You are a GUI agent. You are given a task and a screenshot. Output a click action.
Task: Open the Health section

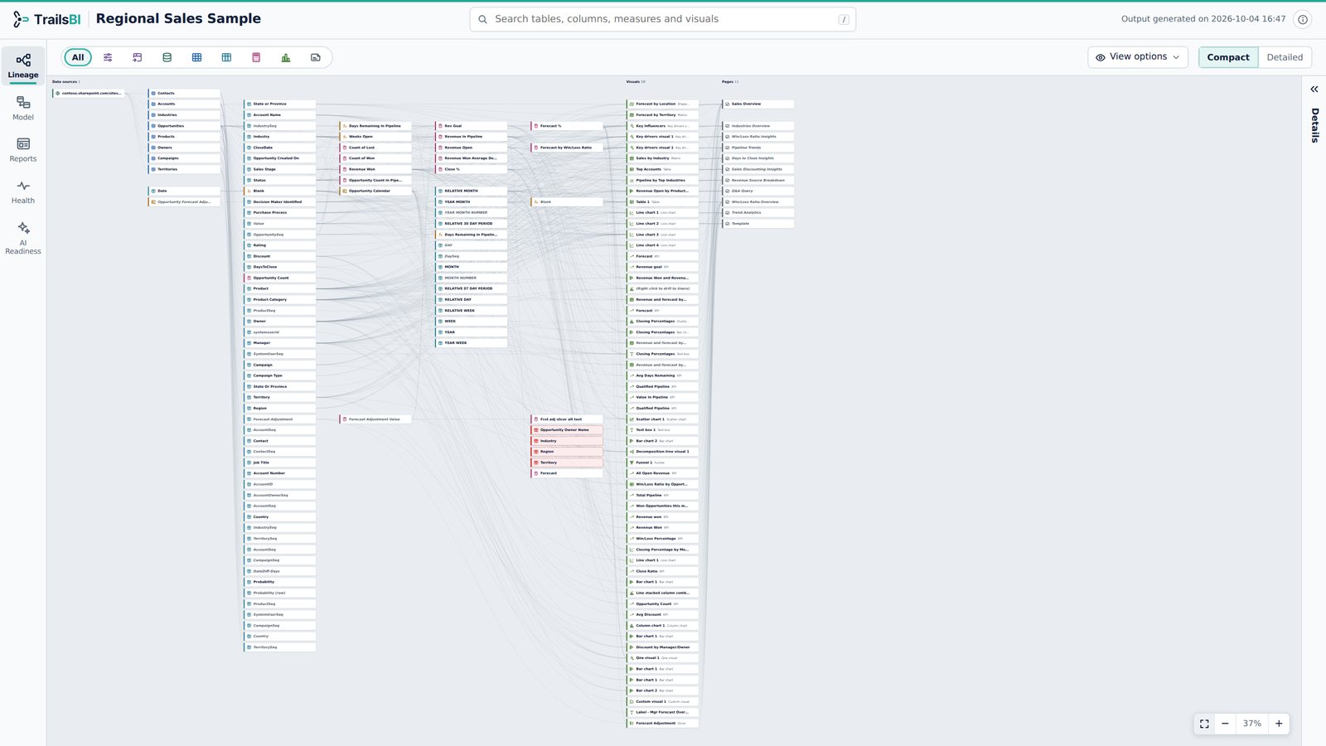(23, 191)
